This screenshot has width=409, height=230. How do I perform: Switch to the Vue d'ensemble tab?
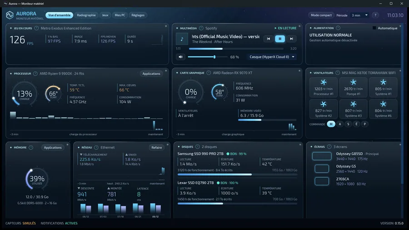59,15
